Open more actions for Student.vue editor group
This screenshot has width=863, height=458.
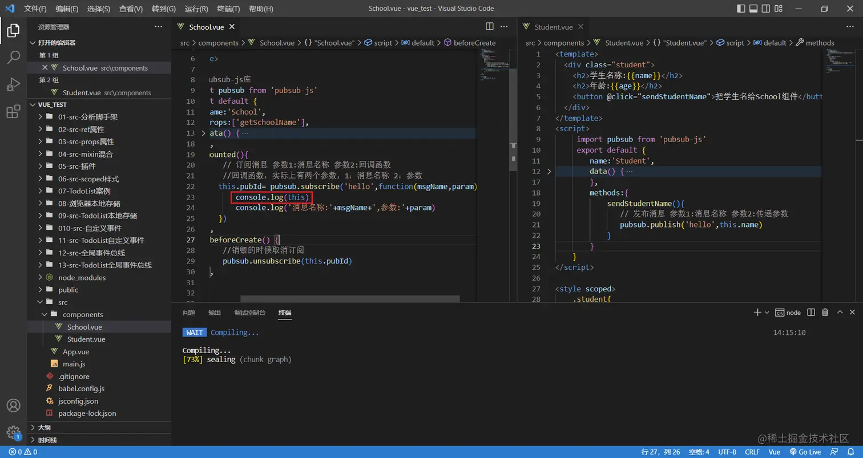(x=849, y=27)
